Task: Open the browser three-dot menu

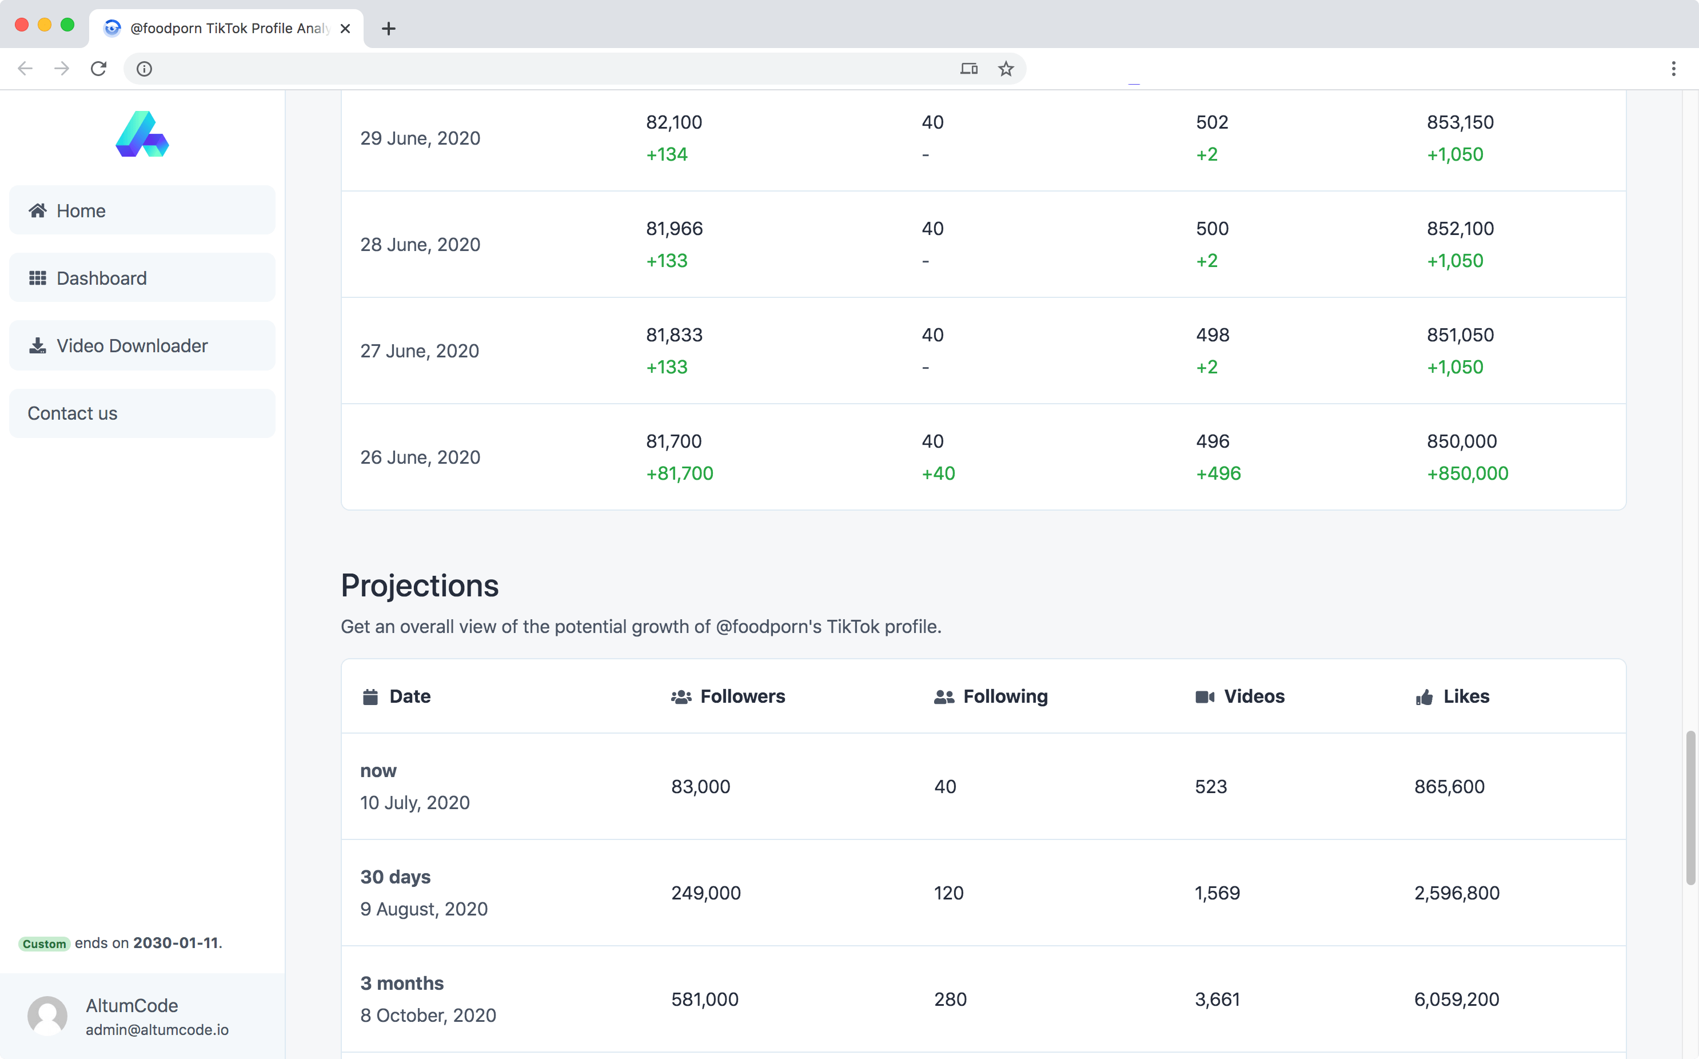Action: point(1673,69)
